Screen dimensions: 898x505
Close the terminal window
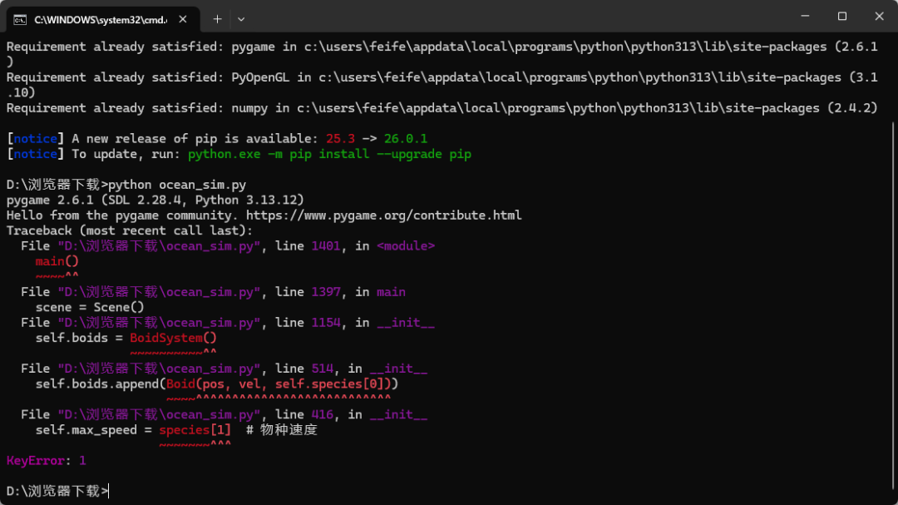[x=879, y=16]
